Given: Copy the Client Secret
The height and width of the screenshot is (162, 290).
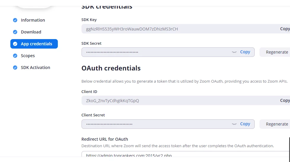Looking at the screenshot, I should pos(245,124).
